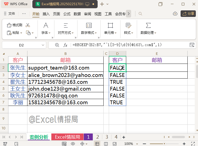This screenshot has height=146, width=198.
Task: Switch to the Excel情报局 sheet tab
Action: [x=67, y=137]
